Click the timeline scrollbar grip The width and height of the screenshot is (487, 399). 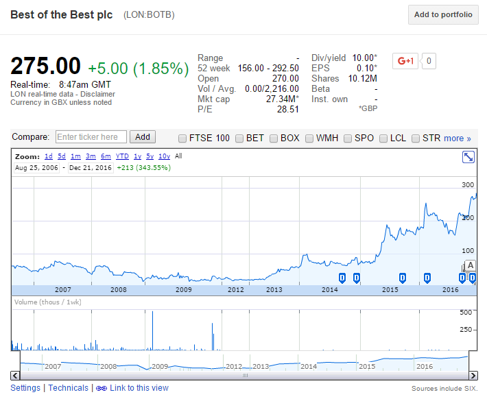(x=245, y=376)
